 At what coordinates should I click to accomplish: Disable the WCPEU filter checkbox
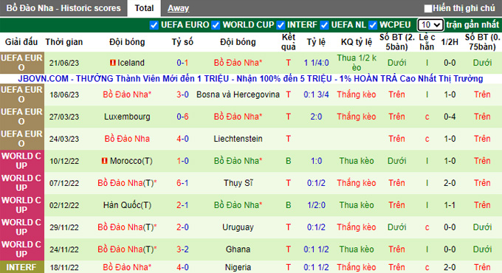[x=373, y=25]
